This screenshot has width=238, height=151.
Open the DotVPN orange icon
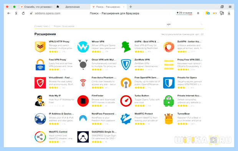pos(169,47)
